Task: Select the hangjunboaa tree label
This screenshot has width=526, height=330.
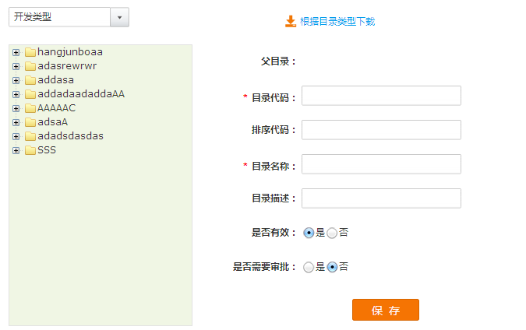Action: [70, 52]
